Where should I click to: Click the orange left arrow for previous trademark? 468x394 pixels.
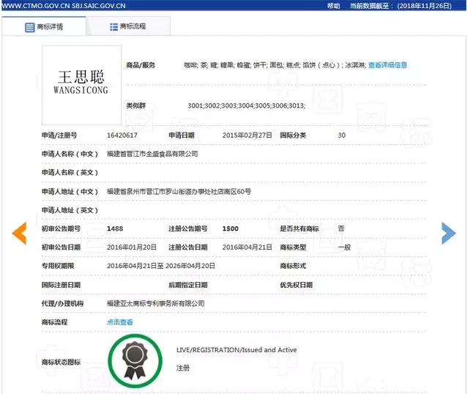pyautogui.click(x=19, y=233)
